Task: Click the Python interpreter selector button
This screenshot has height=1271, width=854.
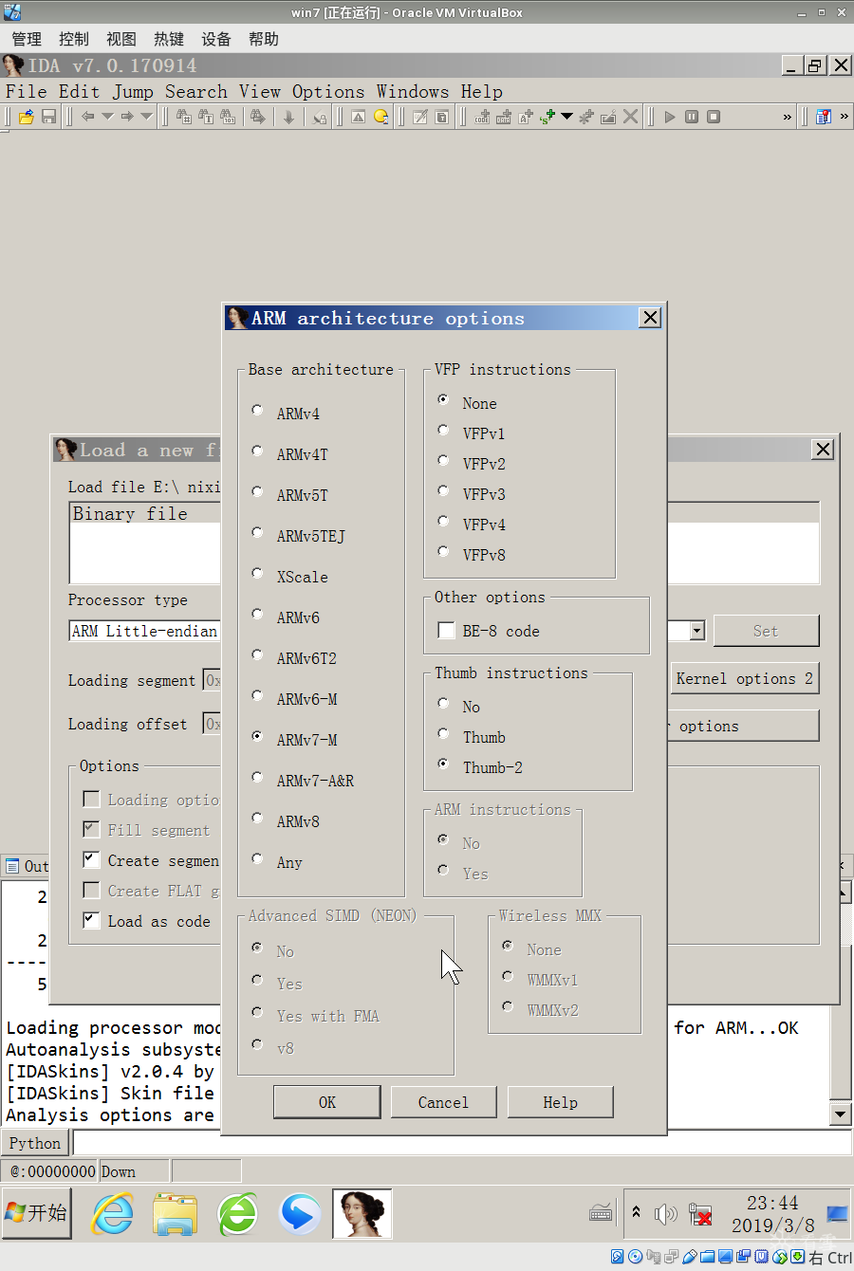Action: tap(35, 1143)
